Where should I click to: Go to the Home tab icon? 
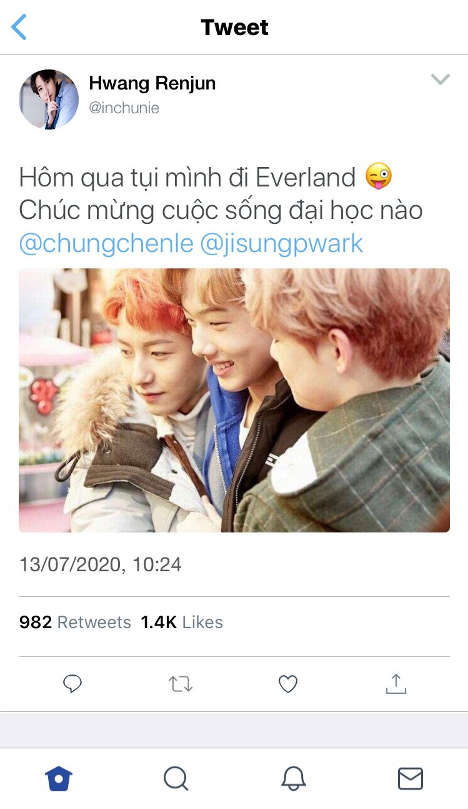point(59,779)
